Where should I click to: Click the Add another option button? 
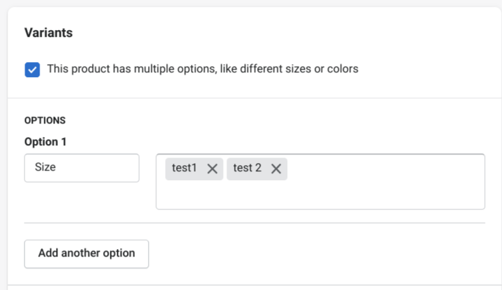click(x=87, y=253)
